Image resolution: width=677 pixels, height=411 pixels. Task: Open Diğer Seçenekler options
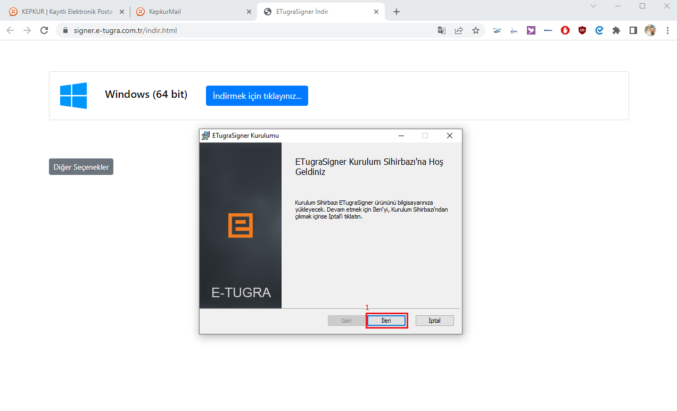[x=81, y=167]
